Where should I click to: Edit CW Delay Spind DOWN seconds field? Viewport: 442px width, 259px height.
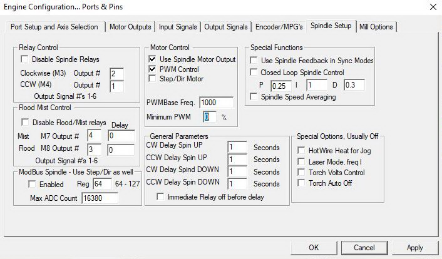(x=237, y=171)
